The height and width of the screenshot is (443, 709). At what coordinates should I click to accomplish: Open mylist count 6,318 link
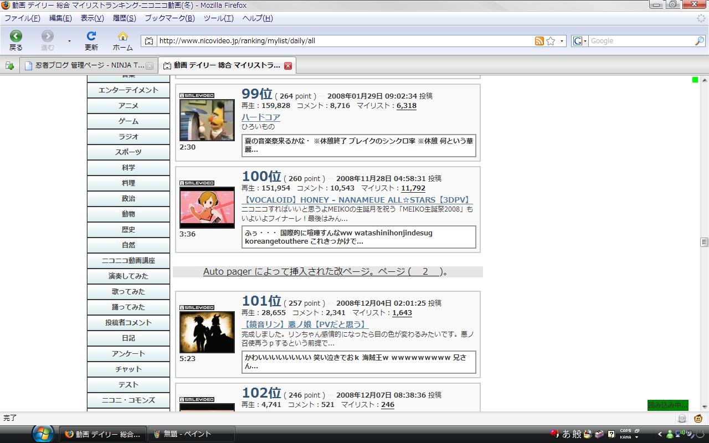pos(407,106)
